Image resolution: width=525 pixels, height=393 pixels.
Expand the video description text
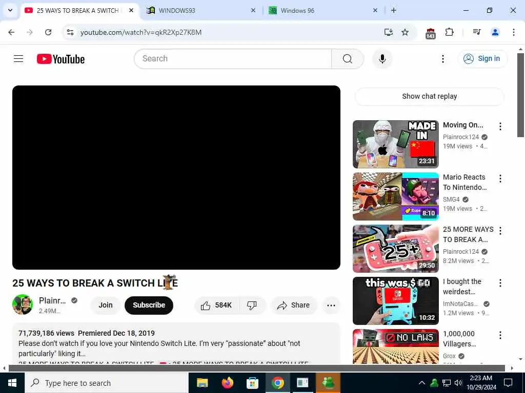point(176,343)
